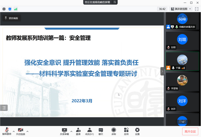Collapse the participant video sidebar handle
Screen dimensions: 201x137
coord(163,71)
